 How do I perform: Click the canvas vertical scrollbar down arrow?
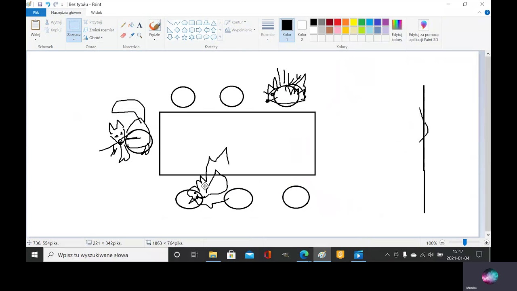(x=488, y=234)
